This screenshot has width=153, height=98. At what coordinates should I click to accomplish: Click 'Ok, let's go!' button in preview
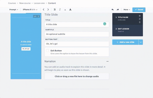tap(26, 49)
